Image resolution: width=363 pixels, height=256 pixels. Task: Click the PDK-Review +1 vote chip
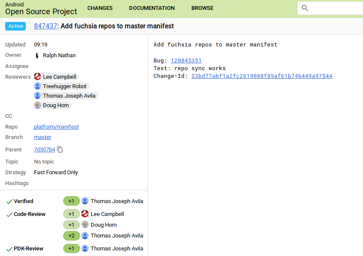coord(71,248)
